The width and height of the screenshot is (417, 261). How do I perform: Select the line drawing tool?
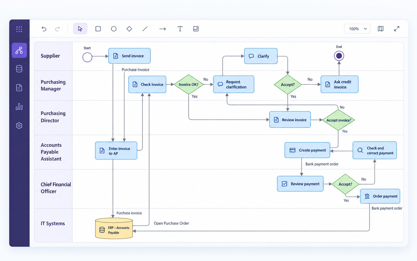tap(145, 29)
